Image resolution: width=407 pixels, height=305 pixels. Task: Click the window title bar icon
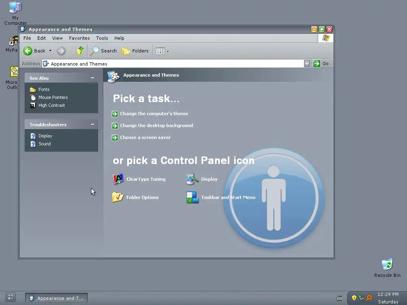pos(23,29)
